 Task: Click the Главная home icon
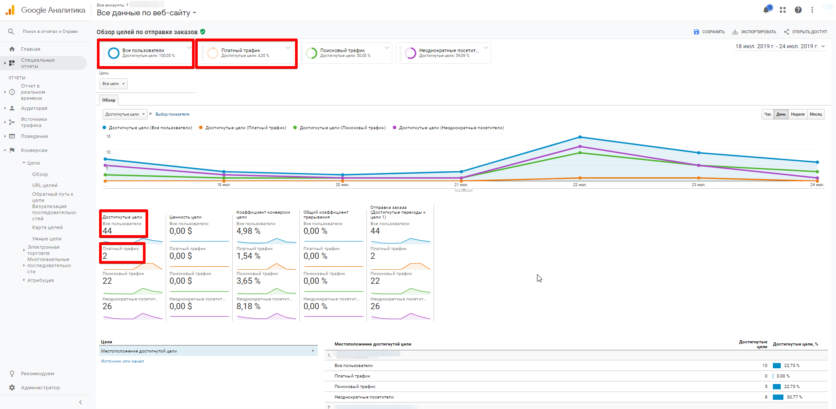tap(12, 49)
